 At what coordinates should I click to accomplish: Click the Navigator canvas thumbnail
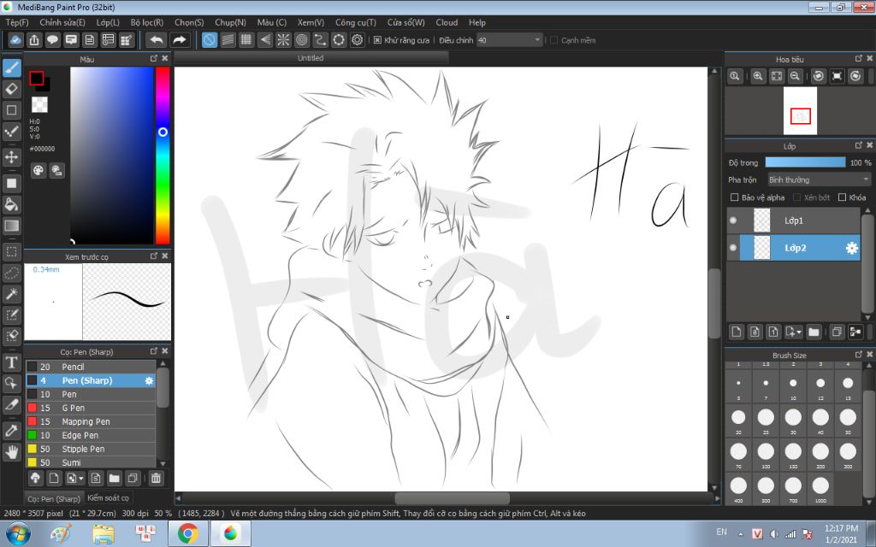click(800, 110)
